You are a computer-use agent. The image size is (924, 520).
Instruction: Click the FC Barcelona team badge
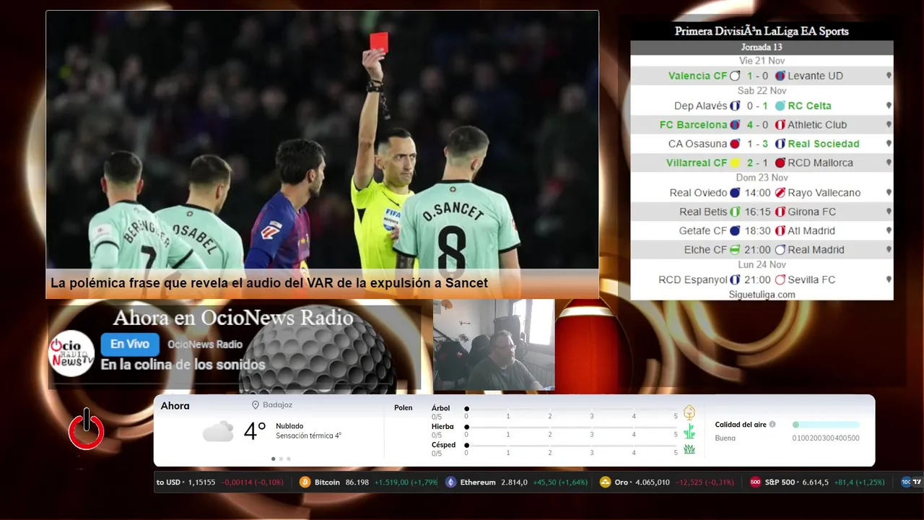click(735, 125)
